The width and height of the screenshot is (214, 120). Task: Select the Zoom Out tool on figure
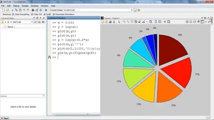[128, 22]
